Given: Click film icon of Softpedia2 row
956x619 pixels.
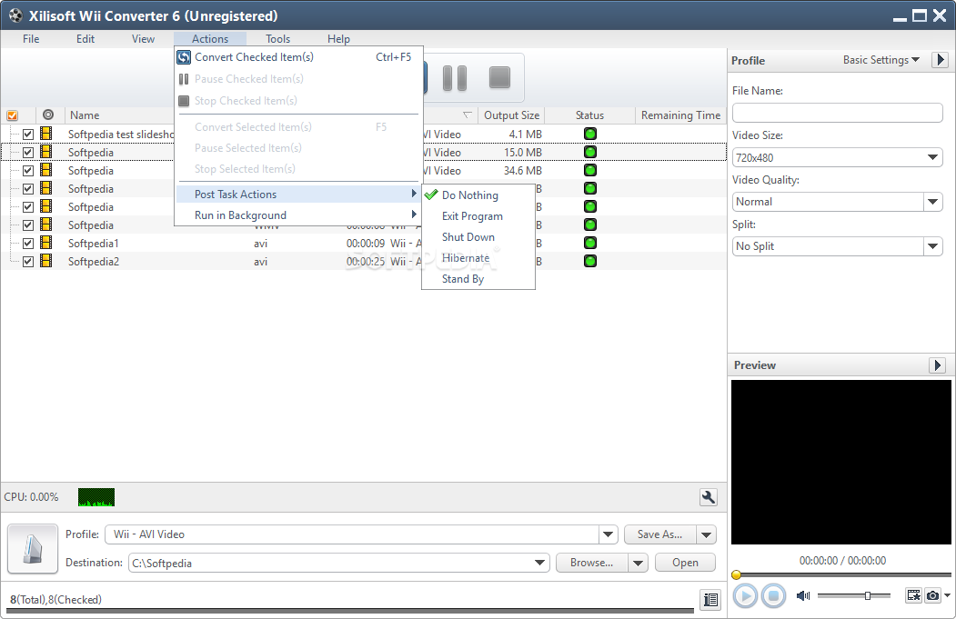Looking at the screenshot, I should point(45,261).
